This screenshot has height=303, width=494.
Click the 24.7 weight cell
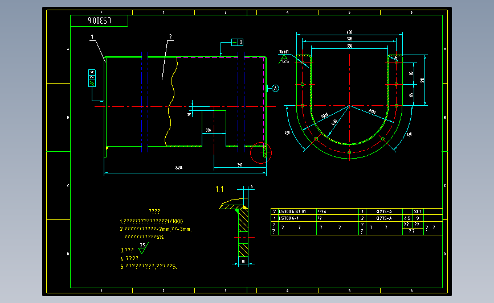coord(418,211)
